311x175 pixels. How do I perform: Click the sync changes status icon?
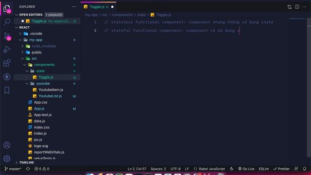[28, 169]
